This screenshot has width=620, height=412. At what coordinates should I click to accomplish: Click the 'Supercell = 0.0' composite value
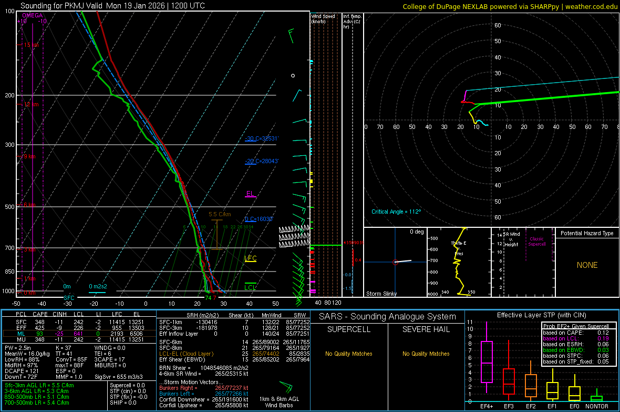pos(127,386)
